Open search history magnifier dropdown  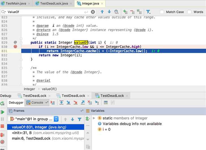(x=4, y=12)
